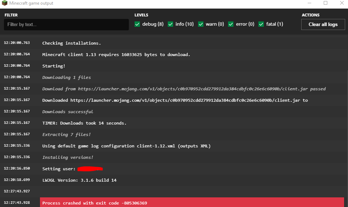This screenshot has width=348, height=207.
Task: Click the timestamp 12:20:18.699
Action: [x=17, y=180]
